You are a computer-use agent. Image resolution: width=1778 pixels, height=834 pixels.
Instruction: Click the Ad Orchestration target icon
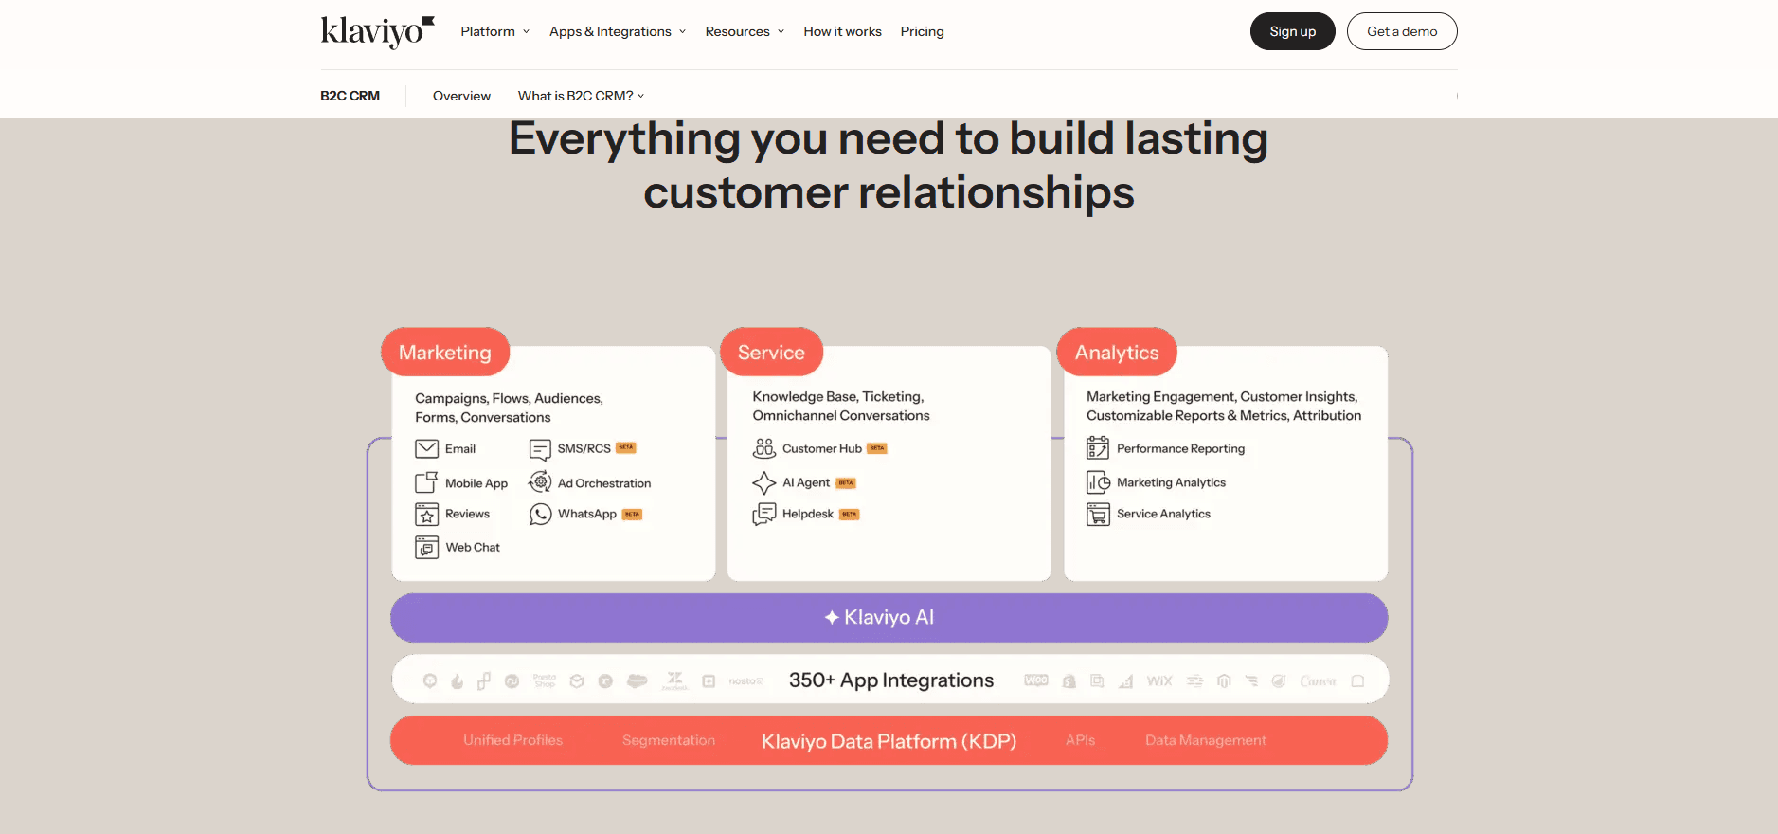point(540,481)
